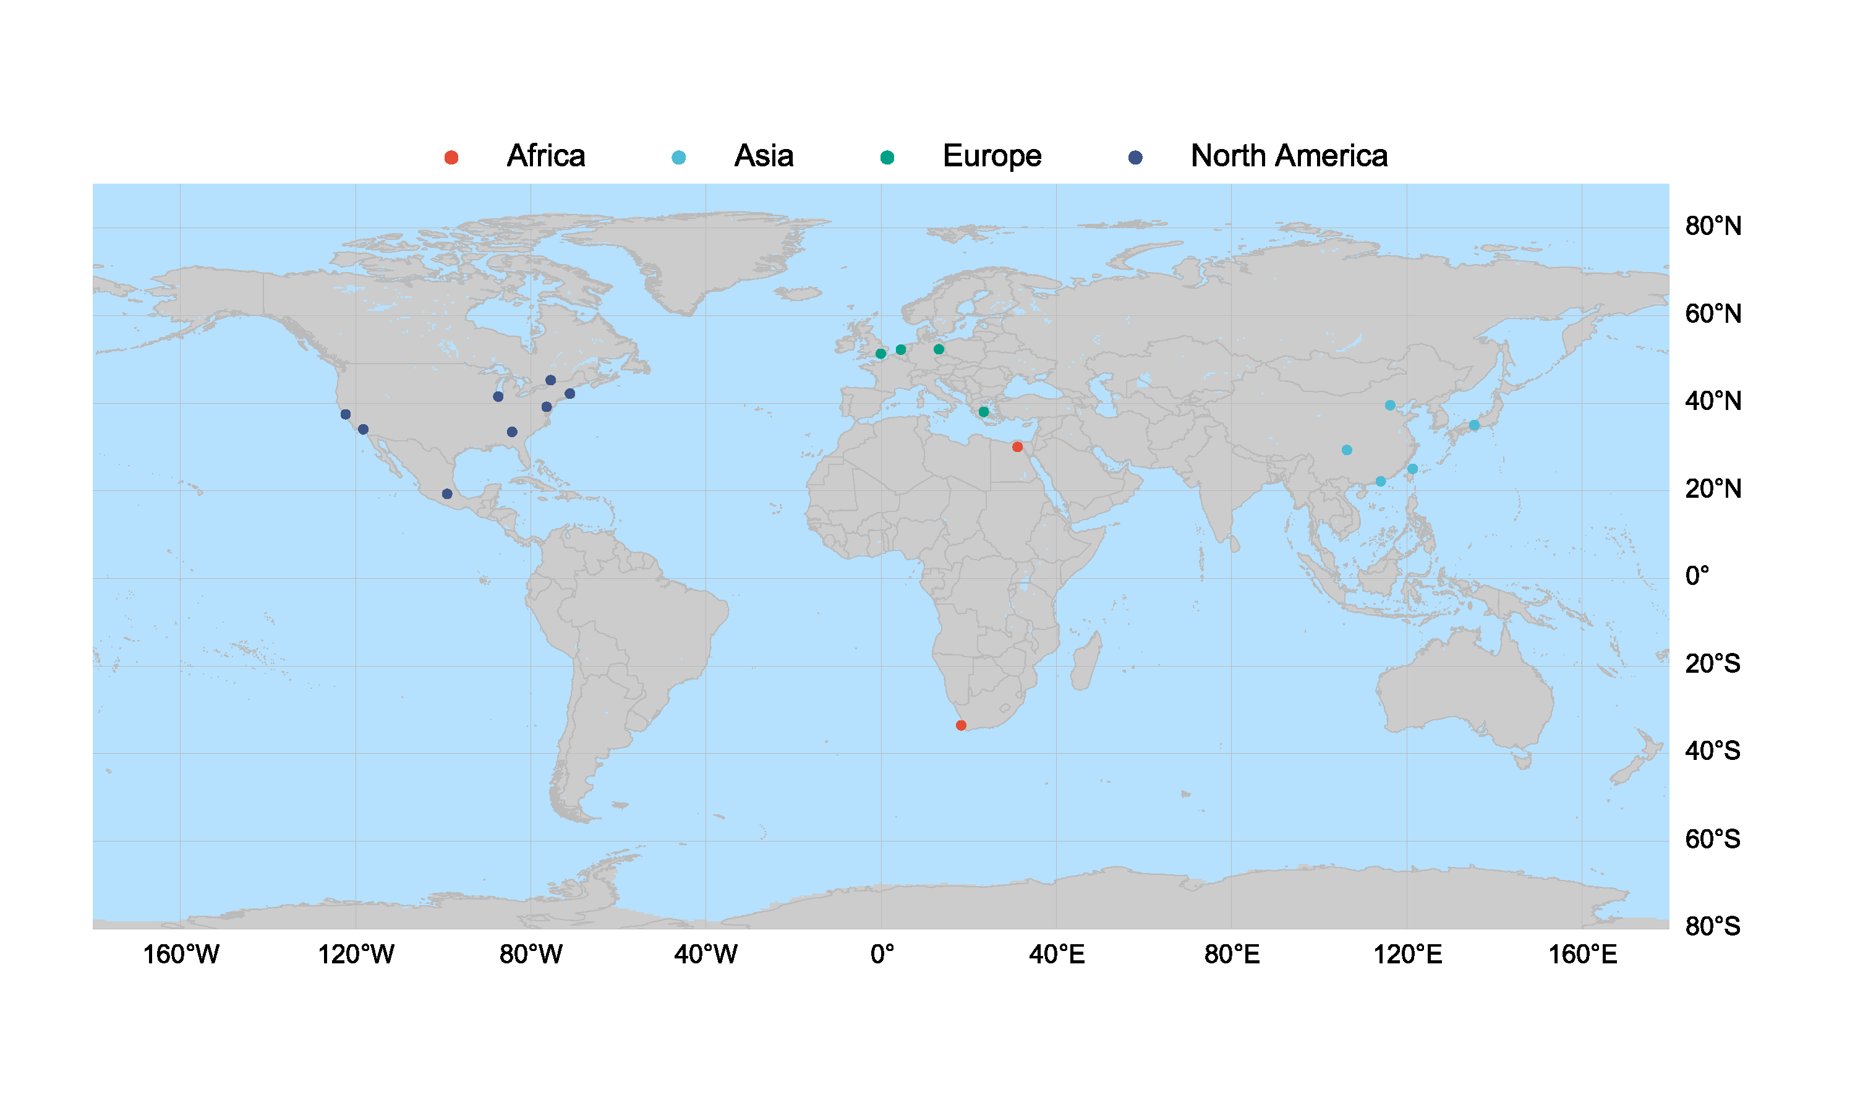Click the Boston area point
Screen dimensions: 1855x1113
(x=570, y=394)
